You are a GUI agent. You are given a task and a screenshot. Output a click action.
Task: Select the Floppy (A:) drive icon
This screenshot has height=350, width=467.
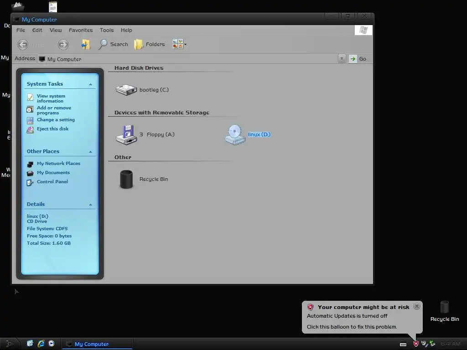[x=127, y=134]
